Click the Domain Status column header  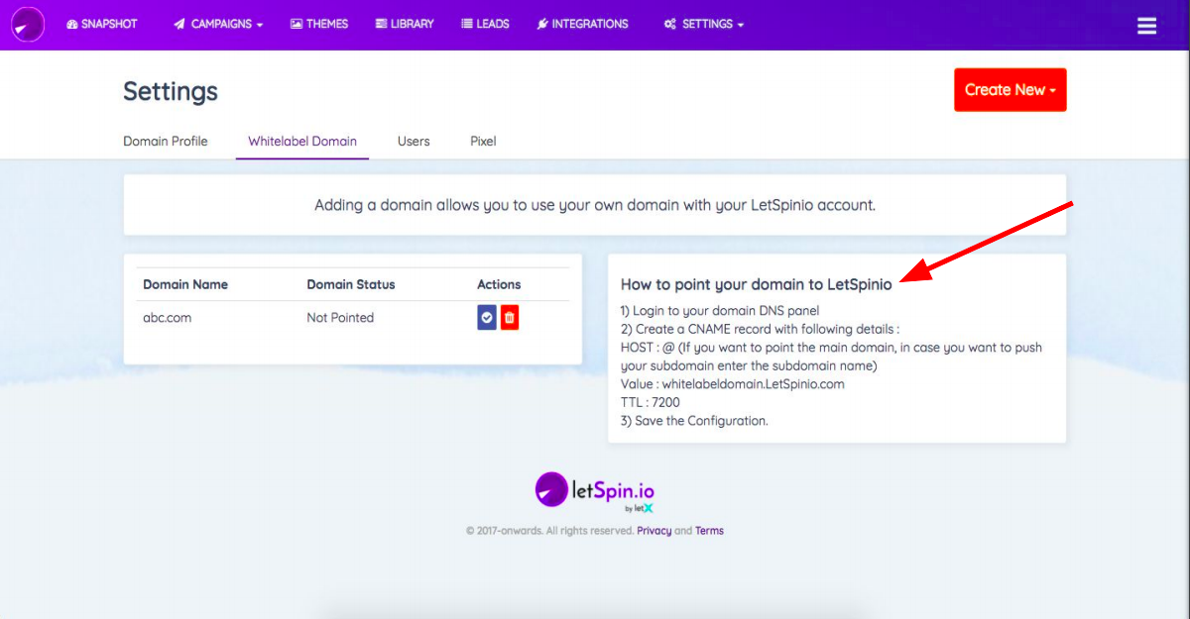point(351,284)
